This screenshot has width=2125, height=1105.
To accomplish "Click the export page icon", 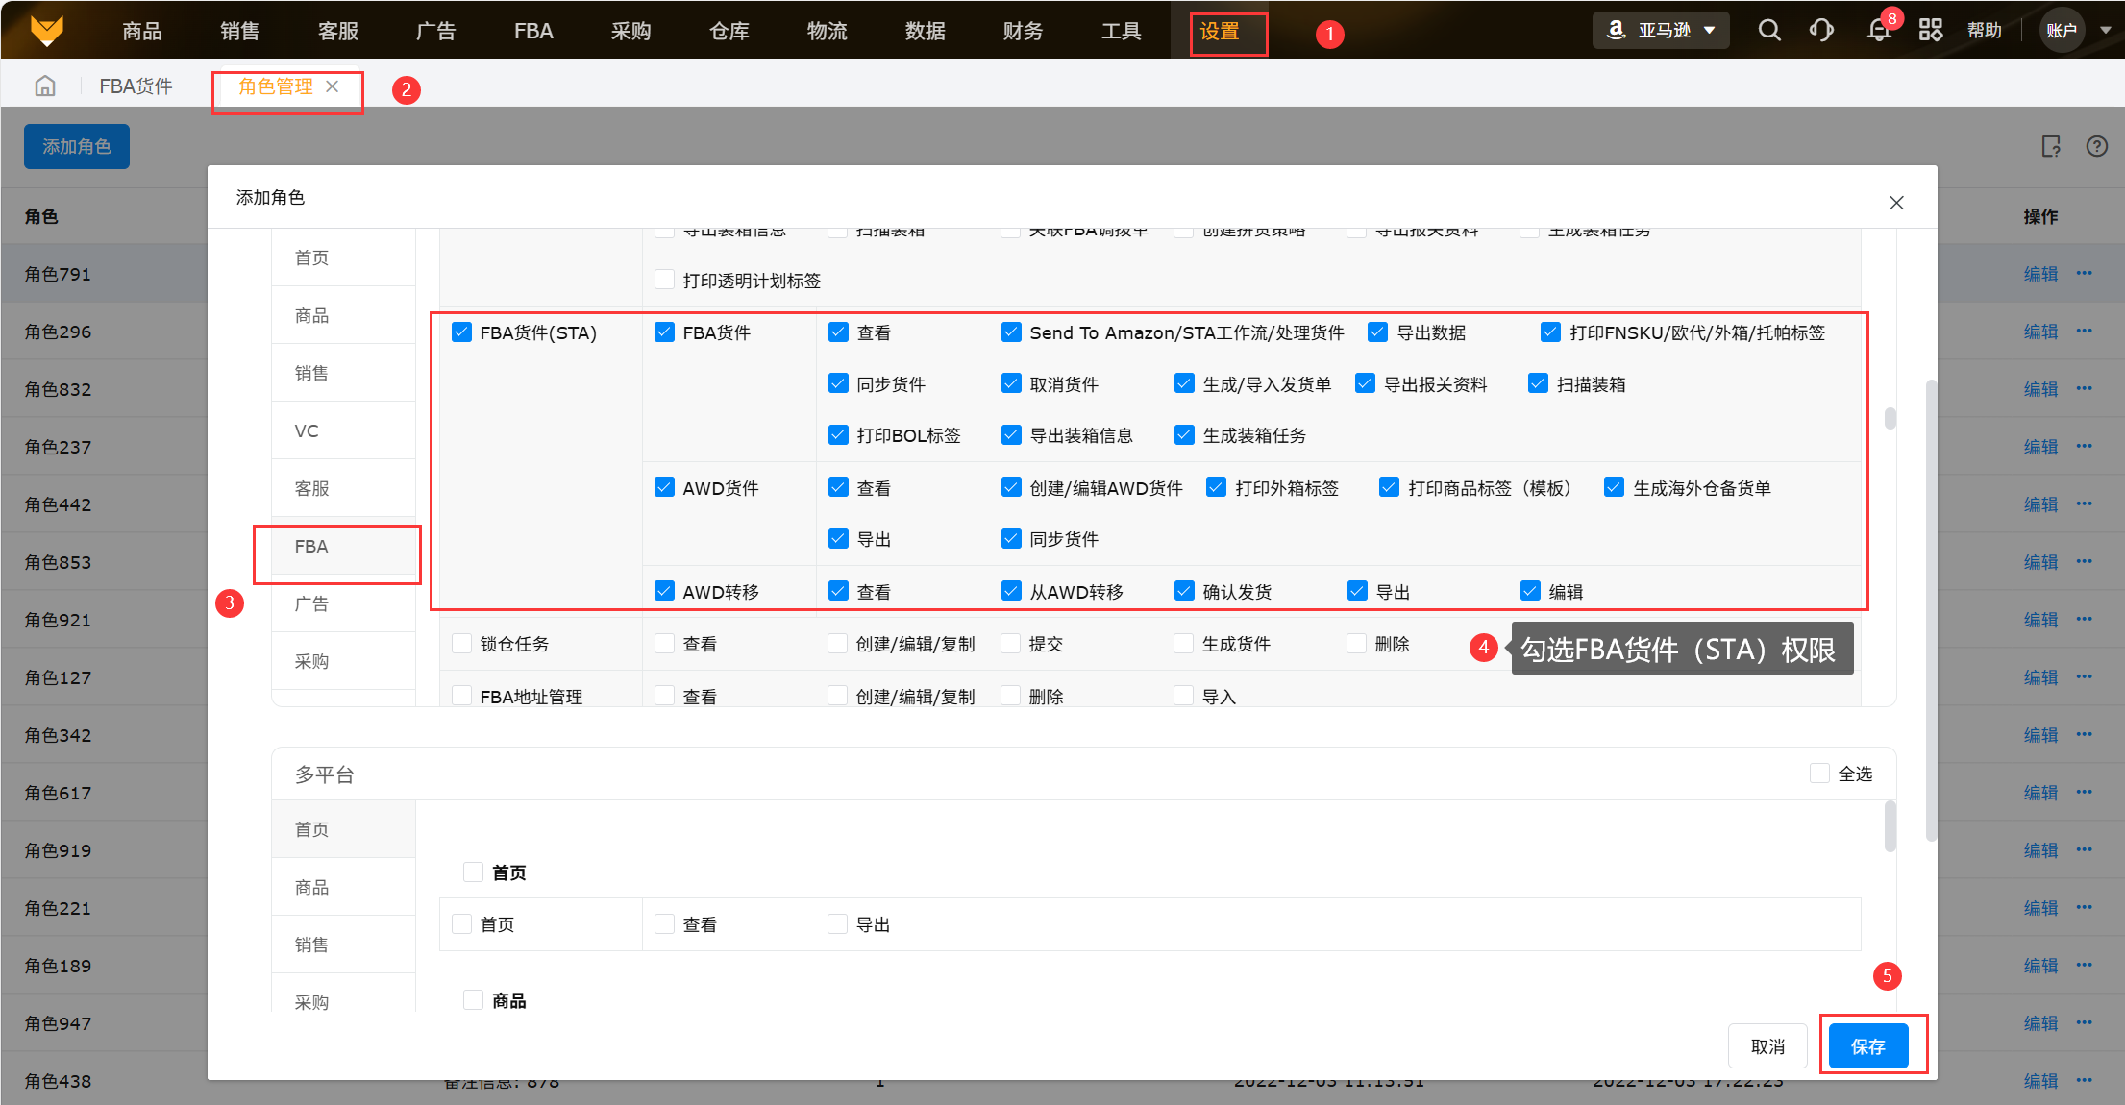I will [x=2051, y=146].
